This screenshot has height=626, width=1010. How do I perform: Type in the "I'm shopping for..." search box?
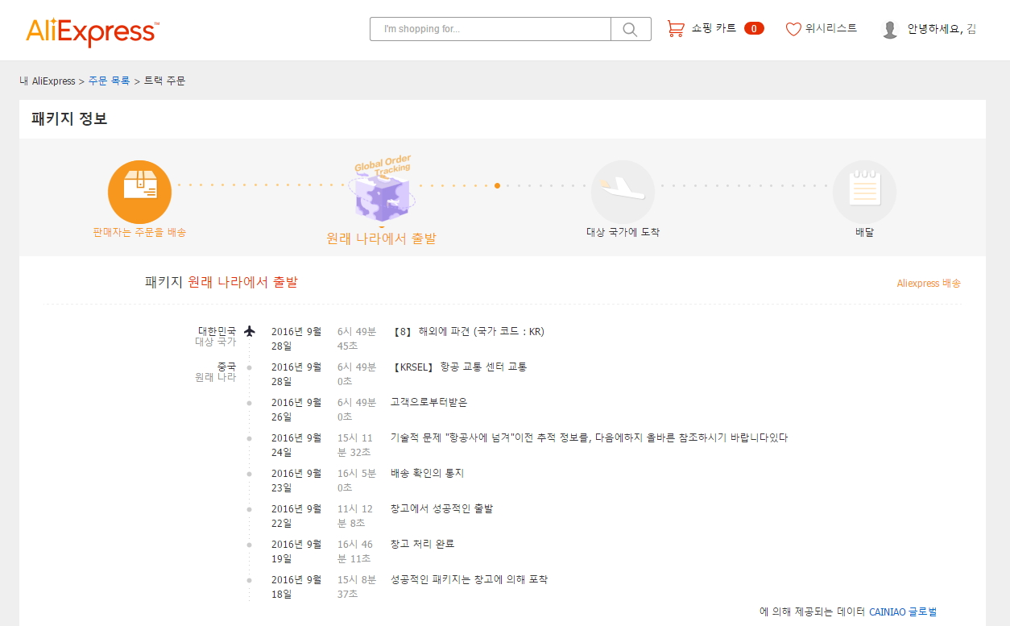point(491,29)
